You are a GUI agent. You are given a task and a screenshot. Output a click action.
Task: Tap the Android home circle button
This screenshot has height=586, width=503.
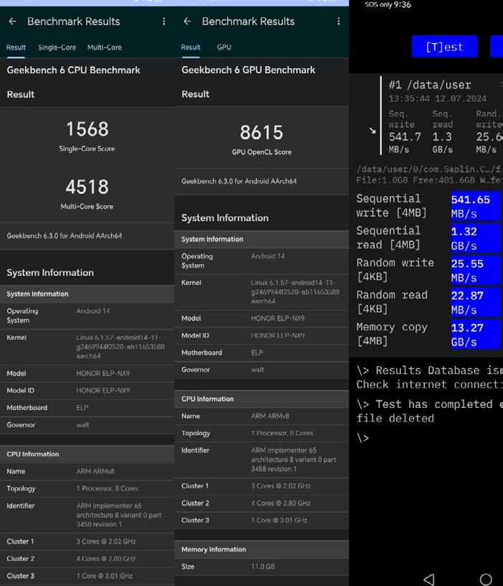(486, 580)
